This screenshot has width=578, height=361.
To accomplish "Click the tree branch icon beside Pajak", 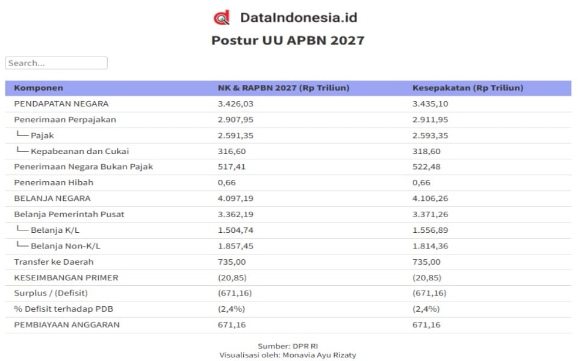I will (x=22, y=134).
